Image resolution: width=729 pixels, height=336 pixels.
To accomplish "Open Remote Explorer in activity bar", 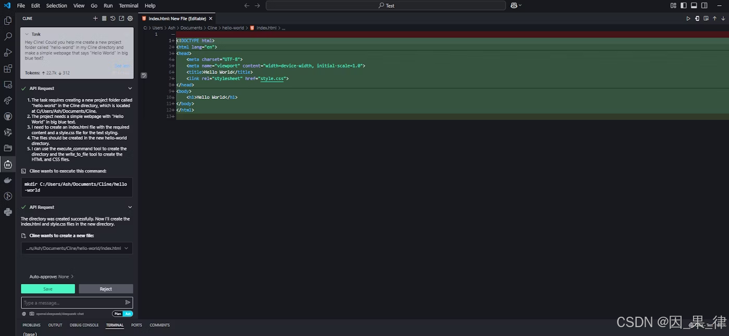I will click(8, 84).
